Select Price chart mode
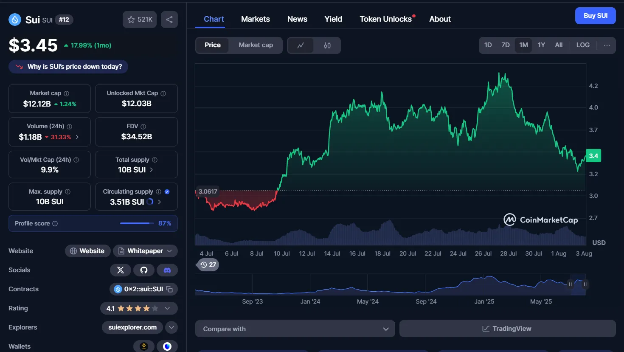 tap(213, 45)
